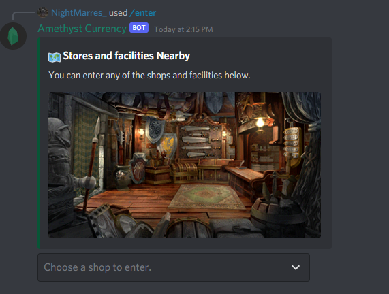Screen dimensions: 389x294
Task: Click the 'Today at 2:15 PM' timestamp
Action: click(183, 29)
